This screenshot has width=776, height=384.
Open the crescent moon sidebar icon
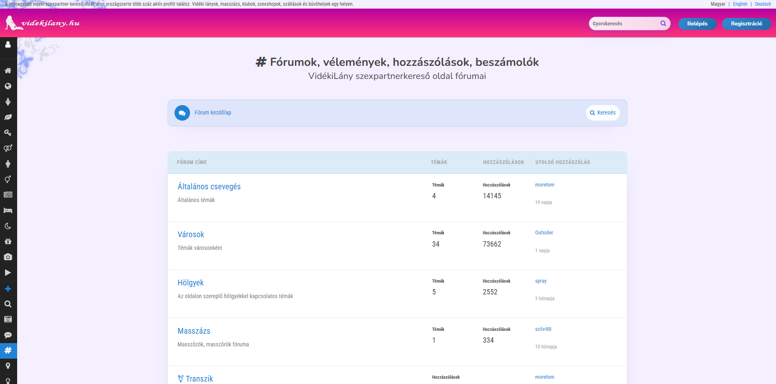[x=8, y=226]
